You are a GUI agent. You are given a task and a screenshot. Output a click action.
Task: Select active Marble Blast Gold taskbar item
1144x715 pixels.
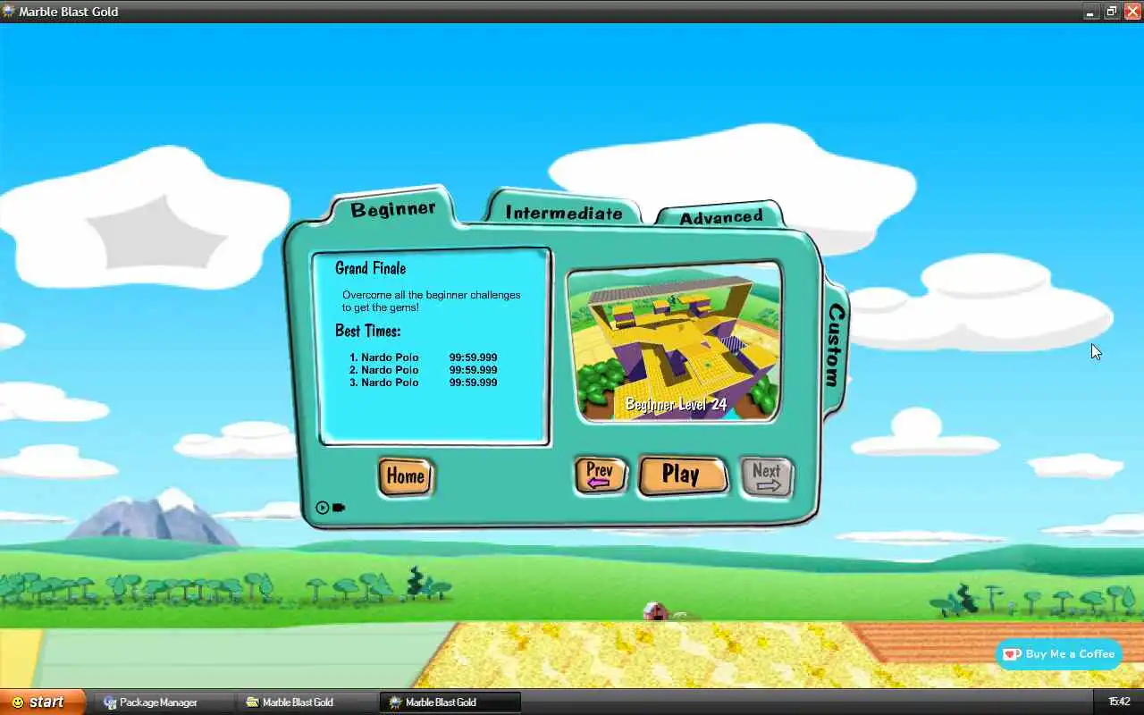[450, 702]
